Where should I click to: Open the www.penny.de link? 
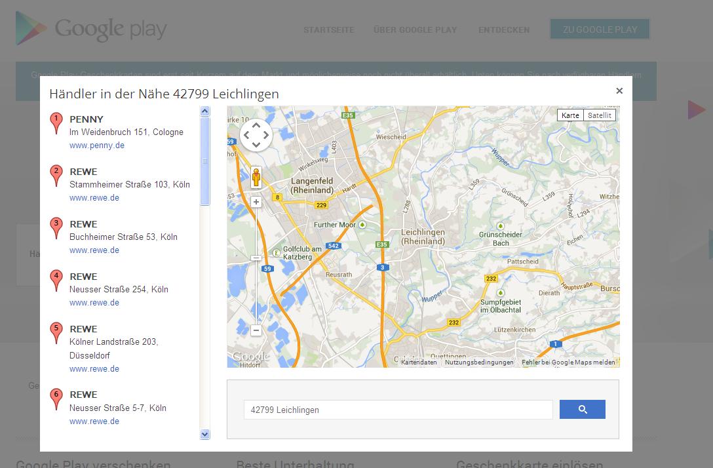(97, 146)
